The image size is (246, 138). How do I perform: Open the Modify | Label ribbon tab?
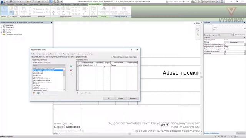[95, 5]
